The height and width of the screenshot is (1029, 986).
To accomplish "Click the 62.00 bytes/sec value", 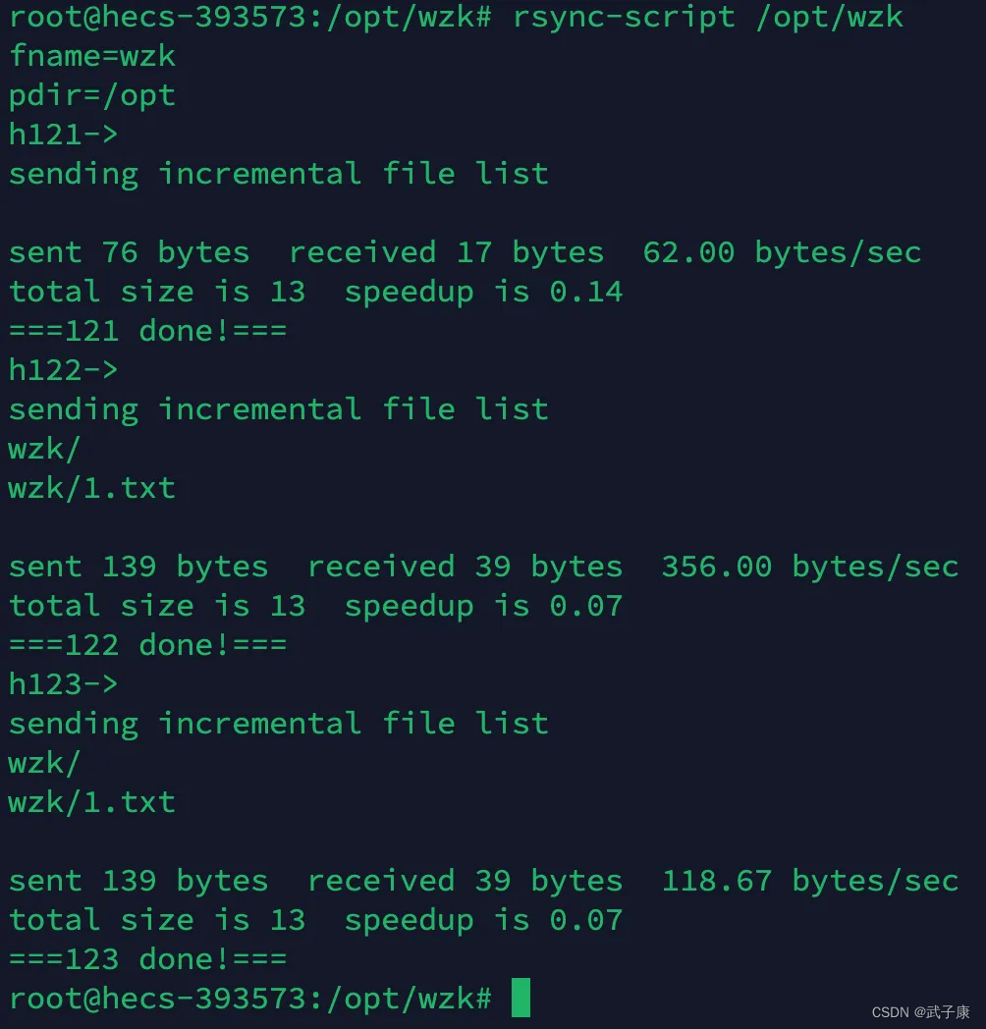I will (x=782, y=253).
